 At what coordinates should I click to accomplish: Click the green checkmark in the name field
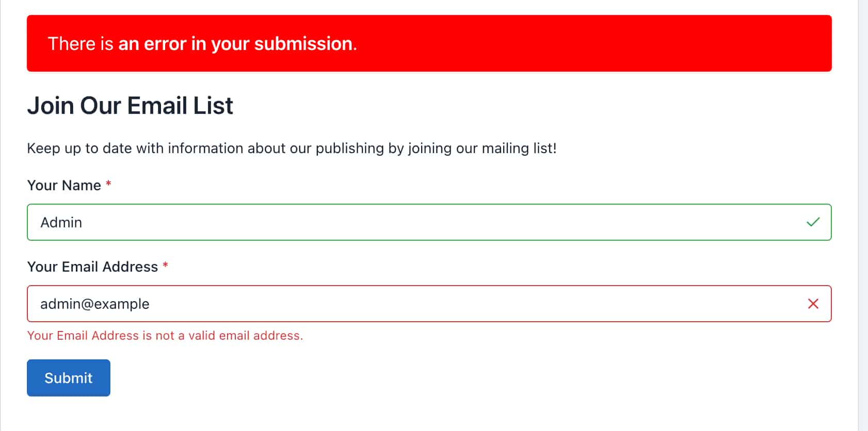tap(813, 222)
